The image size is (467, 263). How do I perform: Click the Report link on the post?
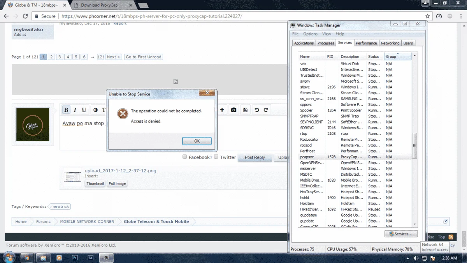tap(120, 23)
